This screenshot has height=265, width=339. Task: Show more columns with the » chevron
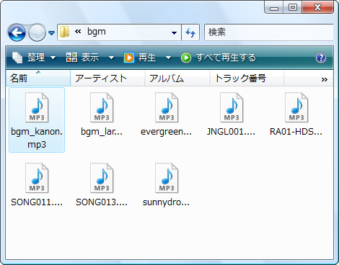click(325, 79)
